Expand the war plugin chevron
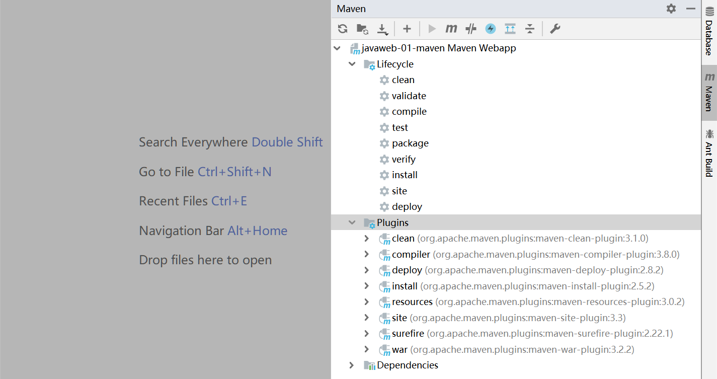The image size is (717, 379). click(367, 349)
